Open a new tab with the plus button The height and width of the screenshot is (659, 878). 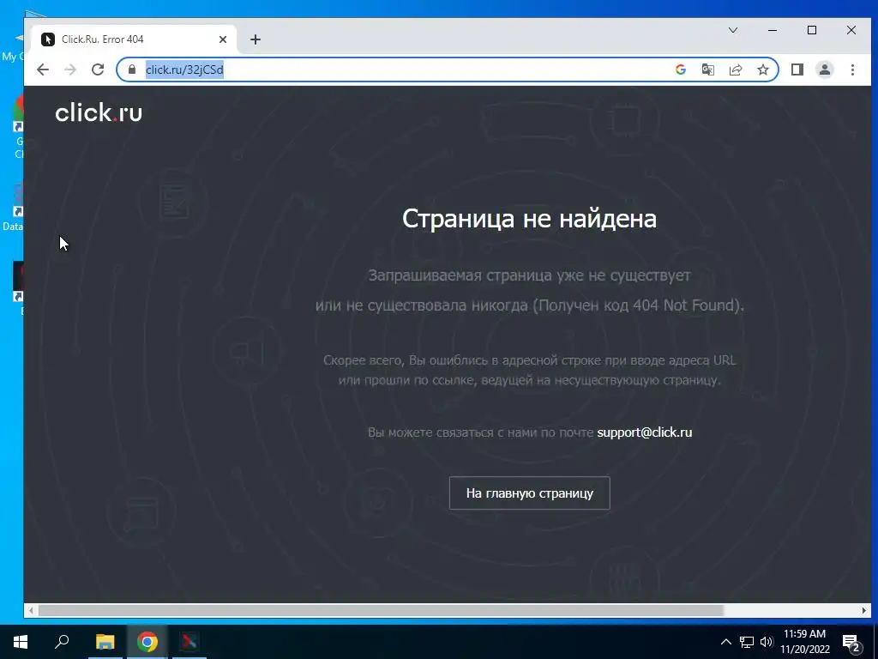[x=256, y=39]
